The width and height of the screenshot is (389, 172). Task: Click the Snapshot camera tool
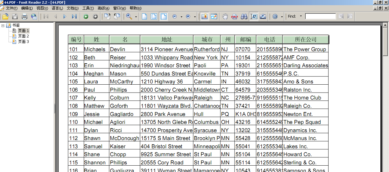click(263, 16)
